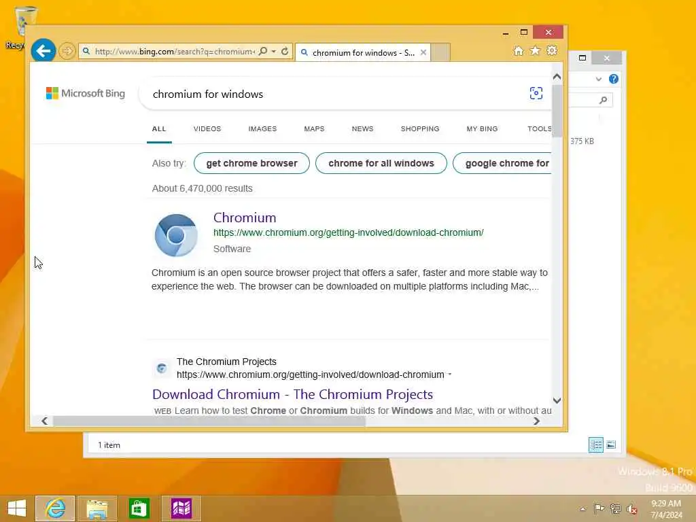
Task: Click the muted volume tray icon
Action: point(631,508)
